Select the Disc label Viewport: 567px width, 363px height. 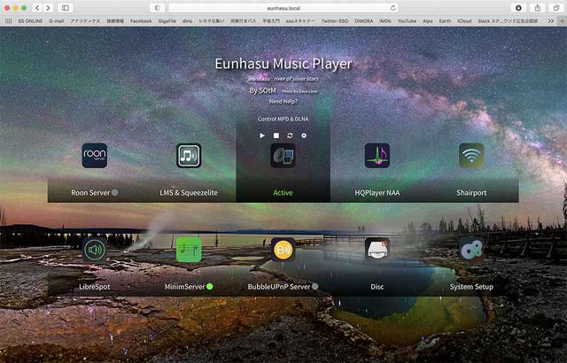coord(377,287)
